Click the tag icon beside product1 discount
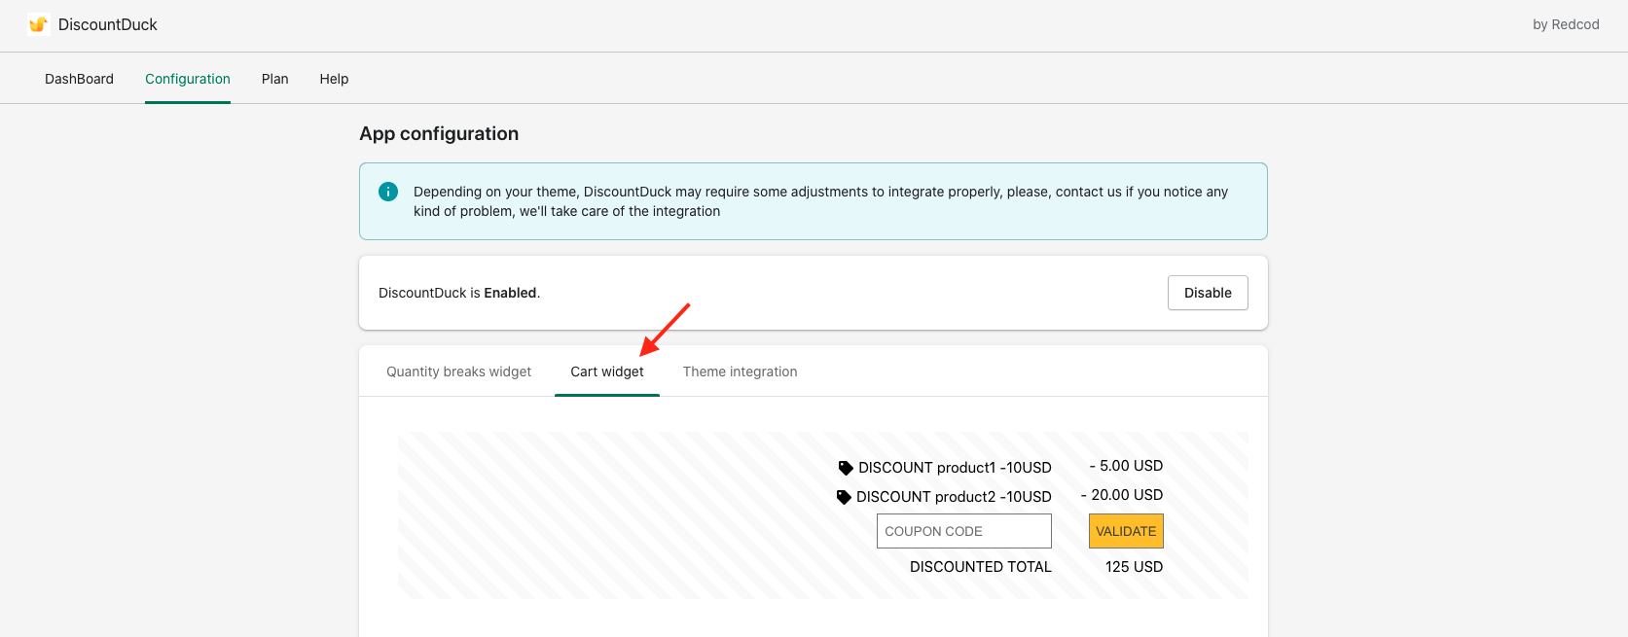Image resolution: width=1628 pixels, height=637 pixels. coord(846,468)
